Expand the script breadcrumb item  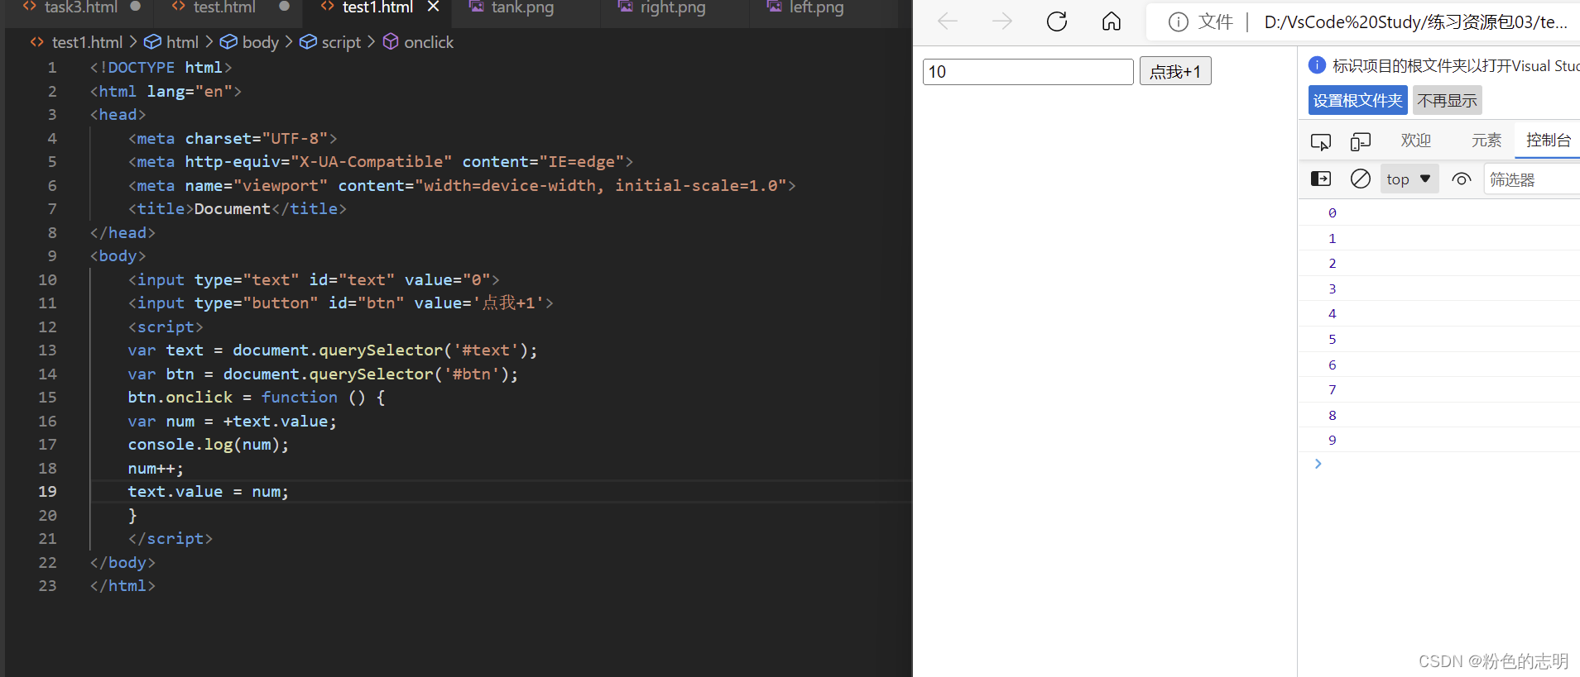pyautogui.click(x=341, y=42)
